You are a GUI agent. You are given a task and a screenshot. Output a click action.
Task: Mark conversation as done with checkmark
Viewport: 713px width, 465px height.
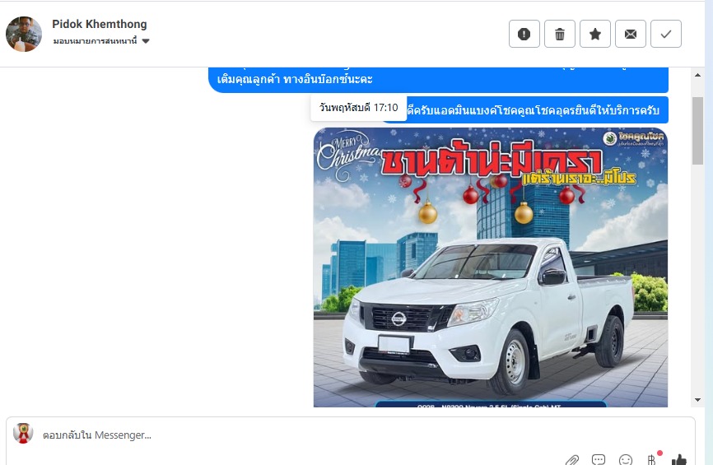click(666, 34)
